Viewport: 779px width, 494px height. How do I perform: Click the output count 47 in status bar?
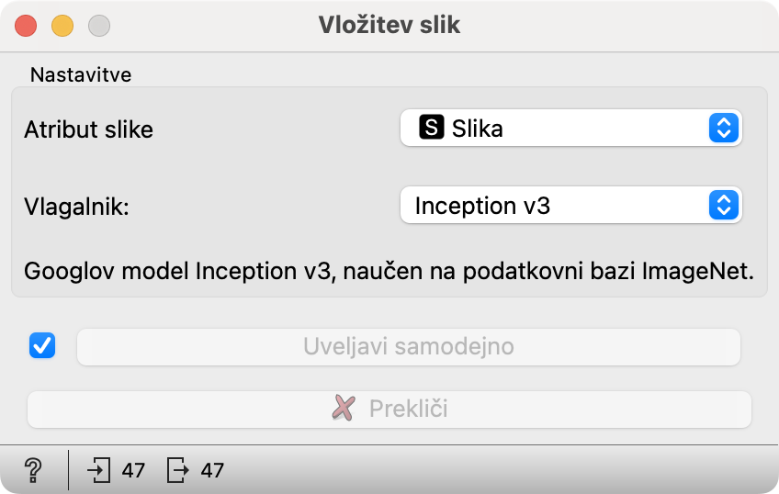[212, 470]
